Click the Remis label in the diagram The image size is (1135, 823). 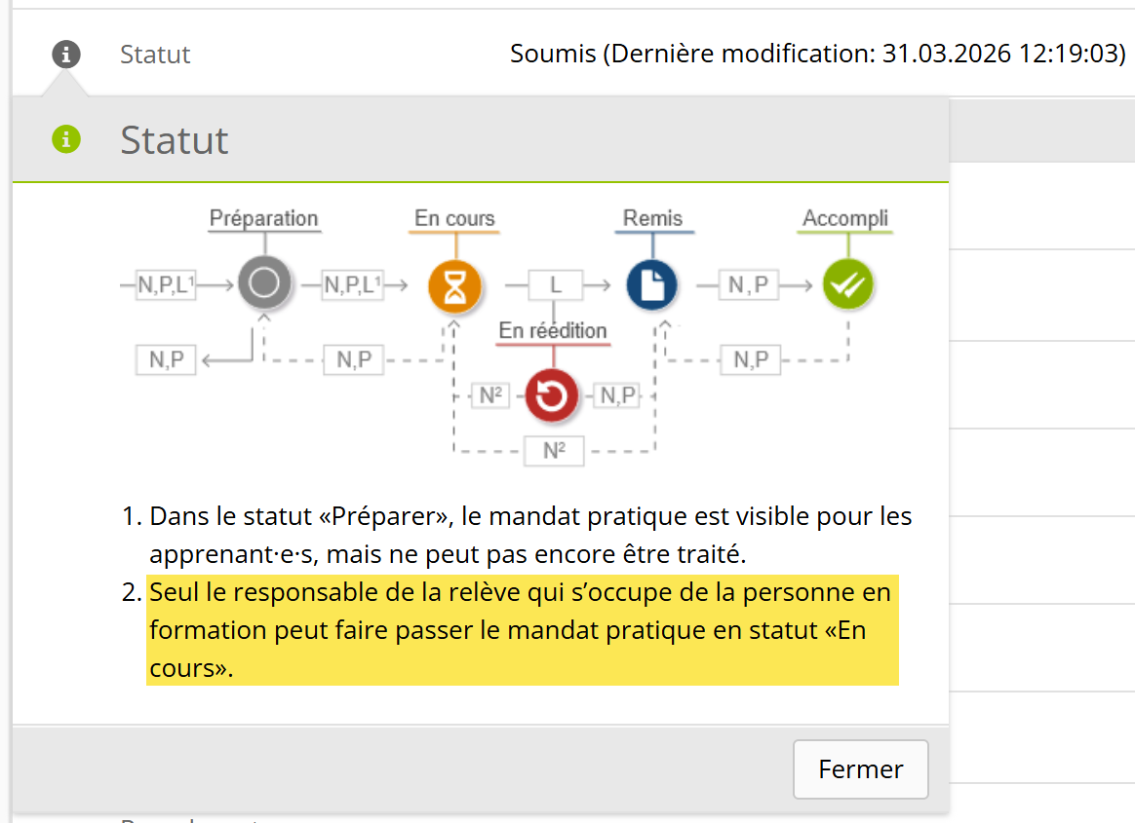click(652, 218)
